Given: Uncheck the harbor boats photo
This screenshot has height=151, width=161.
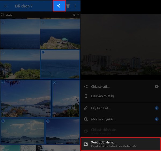Looking at the screenshot, I should (x=3, y=82).
